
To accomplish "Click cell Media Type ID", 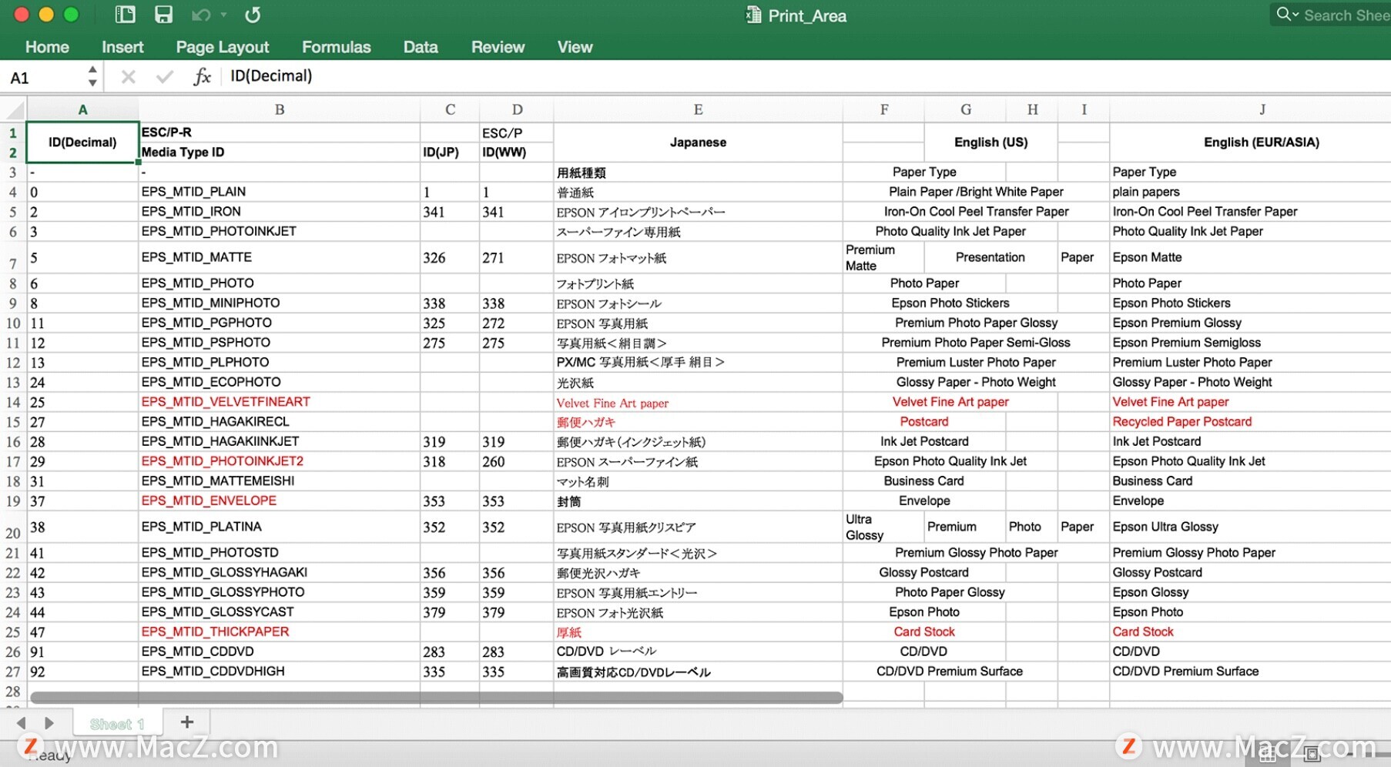I will [280, 152].
